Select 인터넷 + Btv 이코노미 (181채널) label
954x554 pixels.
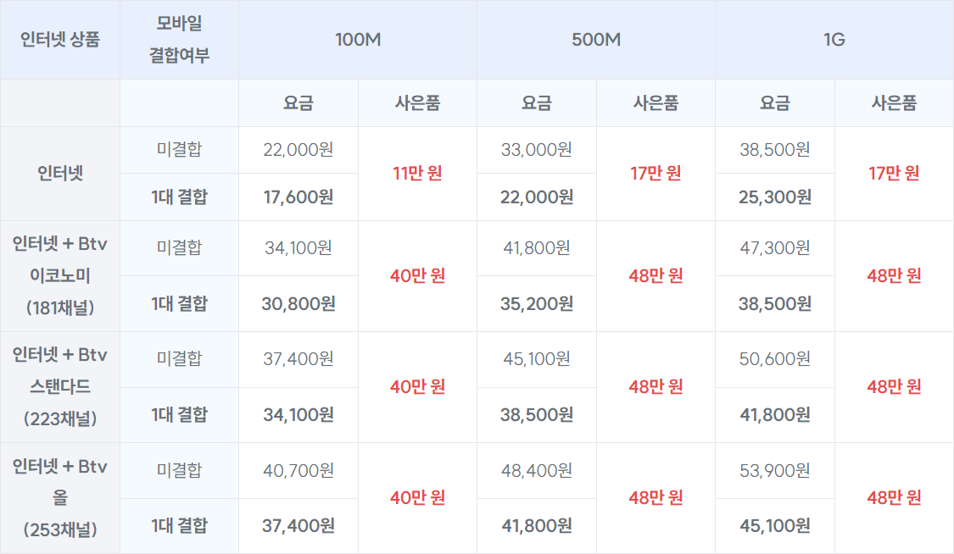click(60, 276)
